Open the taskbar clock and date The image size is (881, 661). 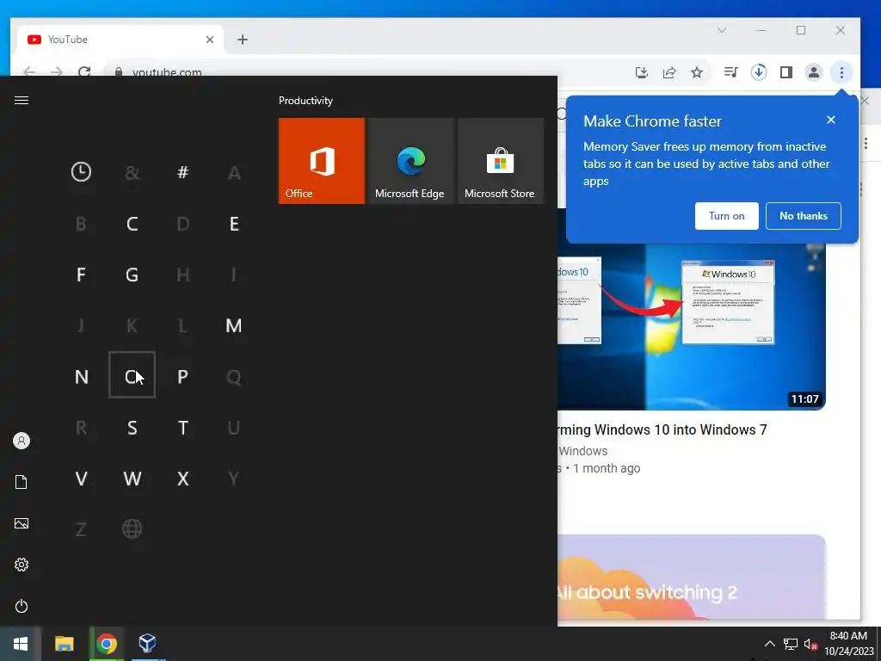click(848, 644)
